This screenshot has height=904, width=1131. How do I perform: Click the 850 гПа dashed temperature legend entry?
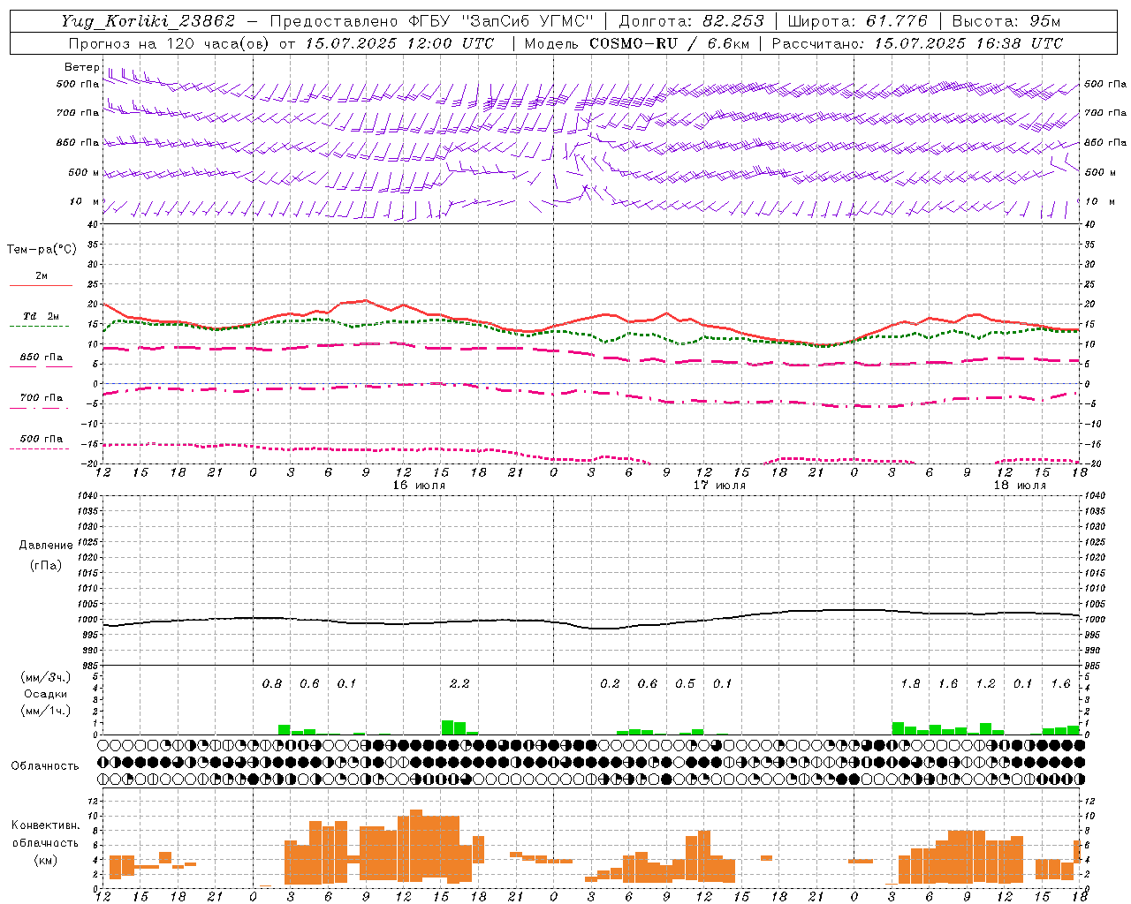click(x=41, y=359)
